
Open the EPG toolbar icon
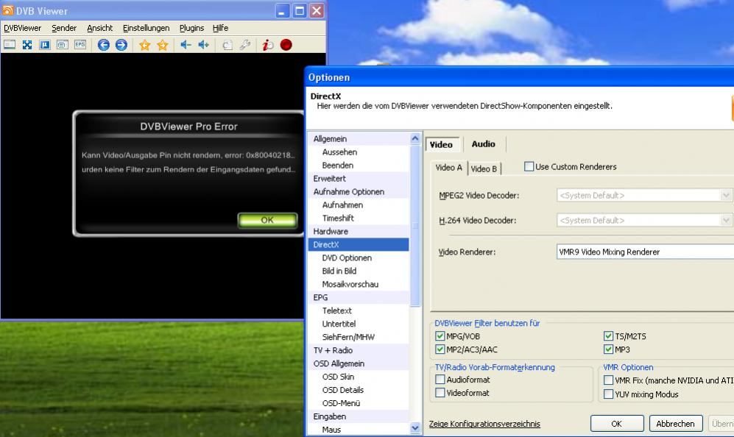(80, 45)
